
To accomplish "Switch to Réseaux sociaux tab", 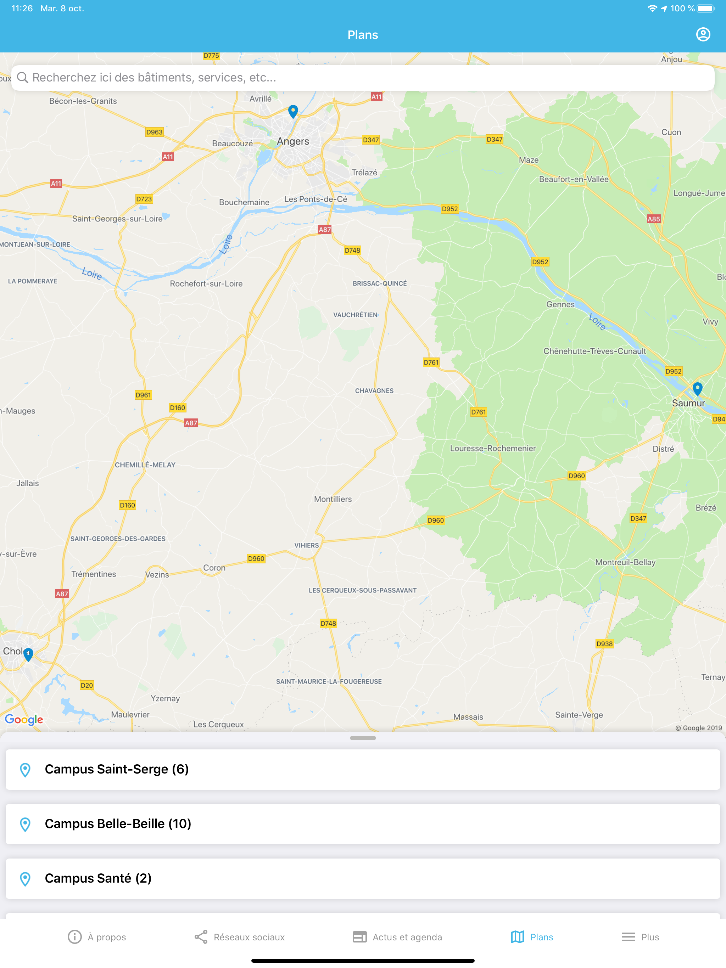I will [x=240, y=937].
